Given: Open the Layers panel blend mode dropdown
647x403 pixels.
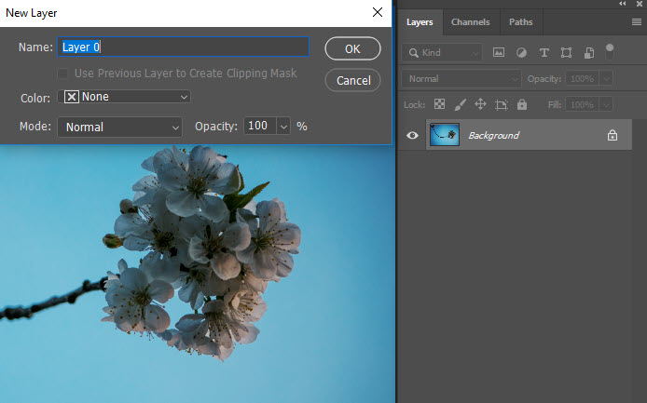Looking at the screenshot, I should coord(461,79).
